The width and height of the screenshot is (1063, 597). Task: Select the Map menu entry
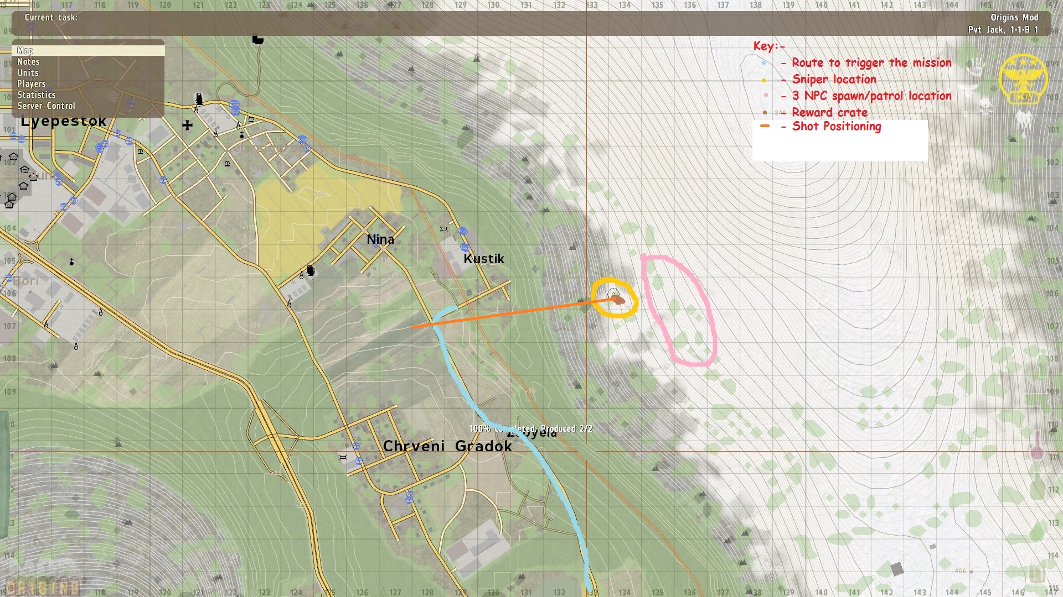coord(88,50)
